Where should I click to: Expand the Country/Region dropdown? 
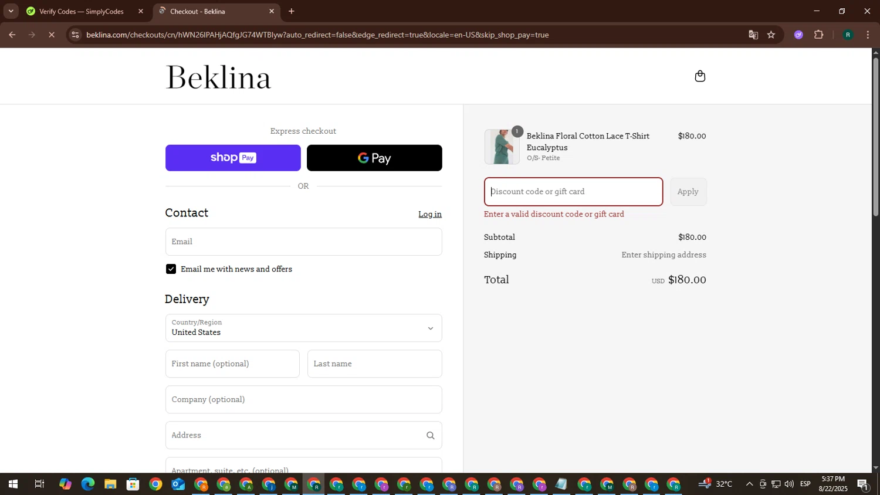click(303, 328)
